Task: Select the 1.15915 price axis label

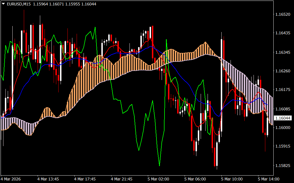Action: pyautogui.click(x=283, y=146)
